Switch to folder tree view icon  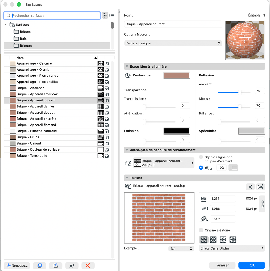[105, 15]
